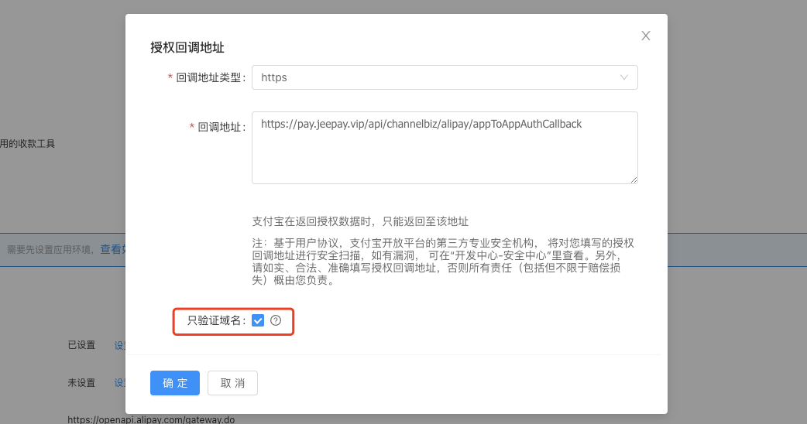Click the 回调地址类型 field label
The image size is (807, 424).
pos(211,77)
